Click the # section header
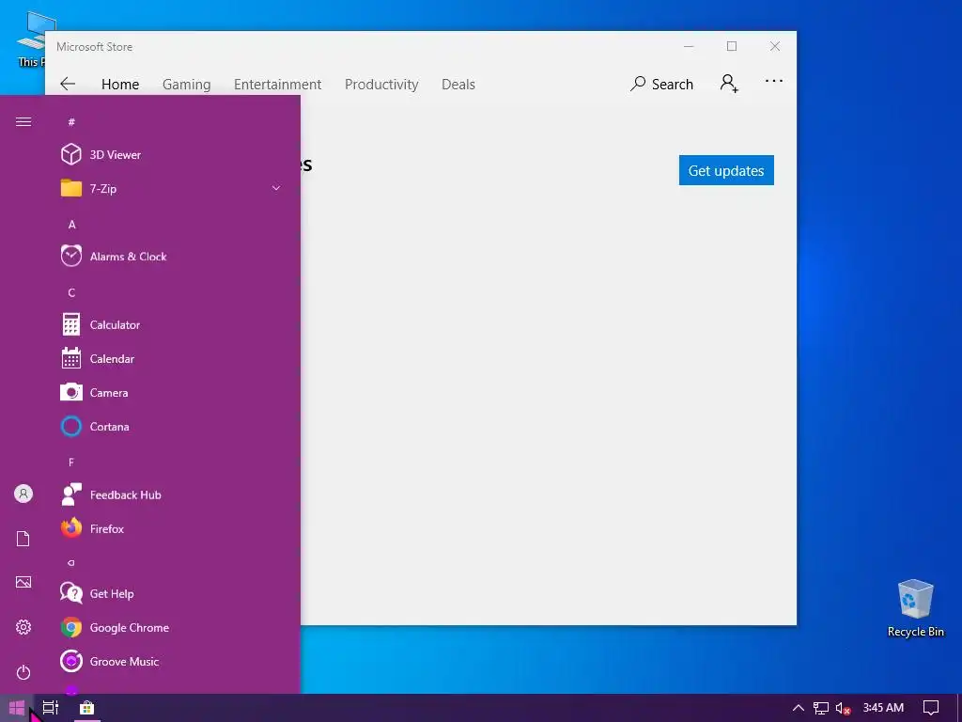The image size is (962, 722). [71, 121]
